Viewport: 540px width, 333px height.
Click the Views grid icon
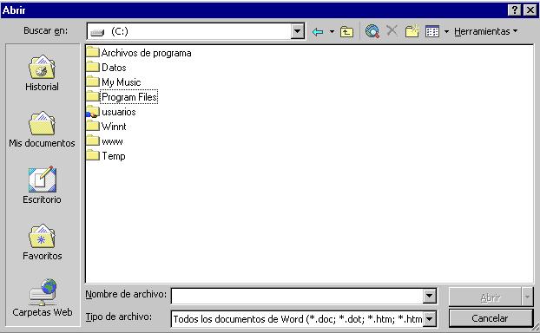(x=431, y=31)
